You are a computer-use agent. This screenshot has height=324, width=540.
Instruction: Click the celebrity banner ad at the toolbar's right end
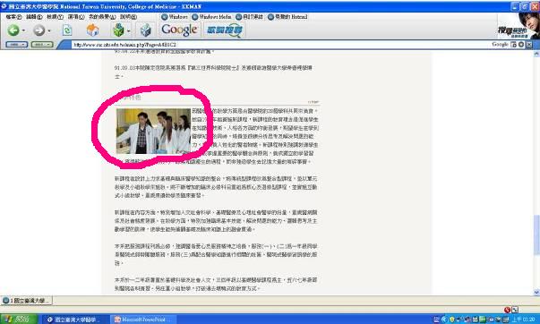519,25
